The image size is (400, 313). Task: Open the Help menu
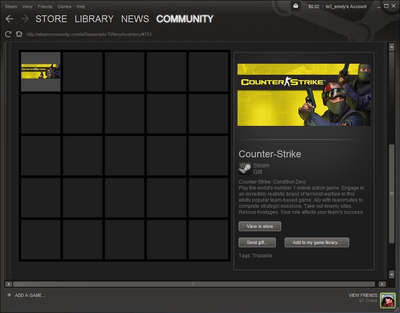coord(81,6)
